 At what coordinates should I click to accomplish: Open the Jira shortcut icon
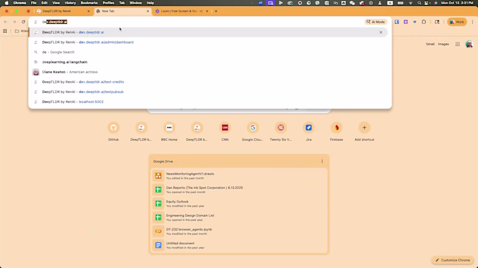pos(308,127)
